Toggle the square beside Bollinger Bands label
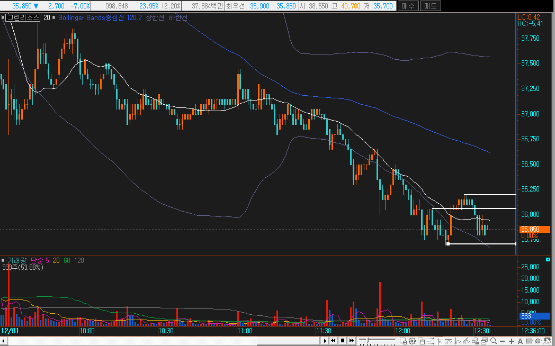 click(54, 17)
